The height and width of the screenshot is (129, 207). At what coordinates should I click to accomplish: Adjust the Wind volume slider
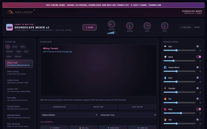coord(179,61)
